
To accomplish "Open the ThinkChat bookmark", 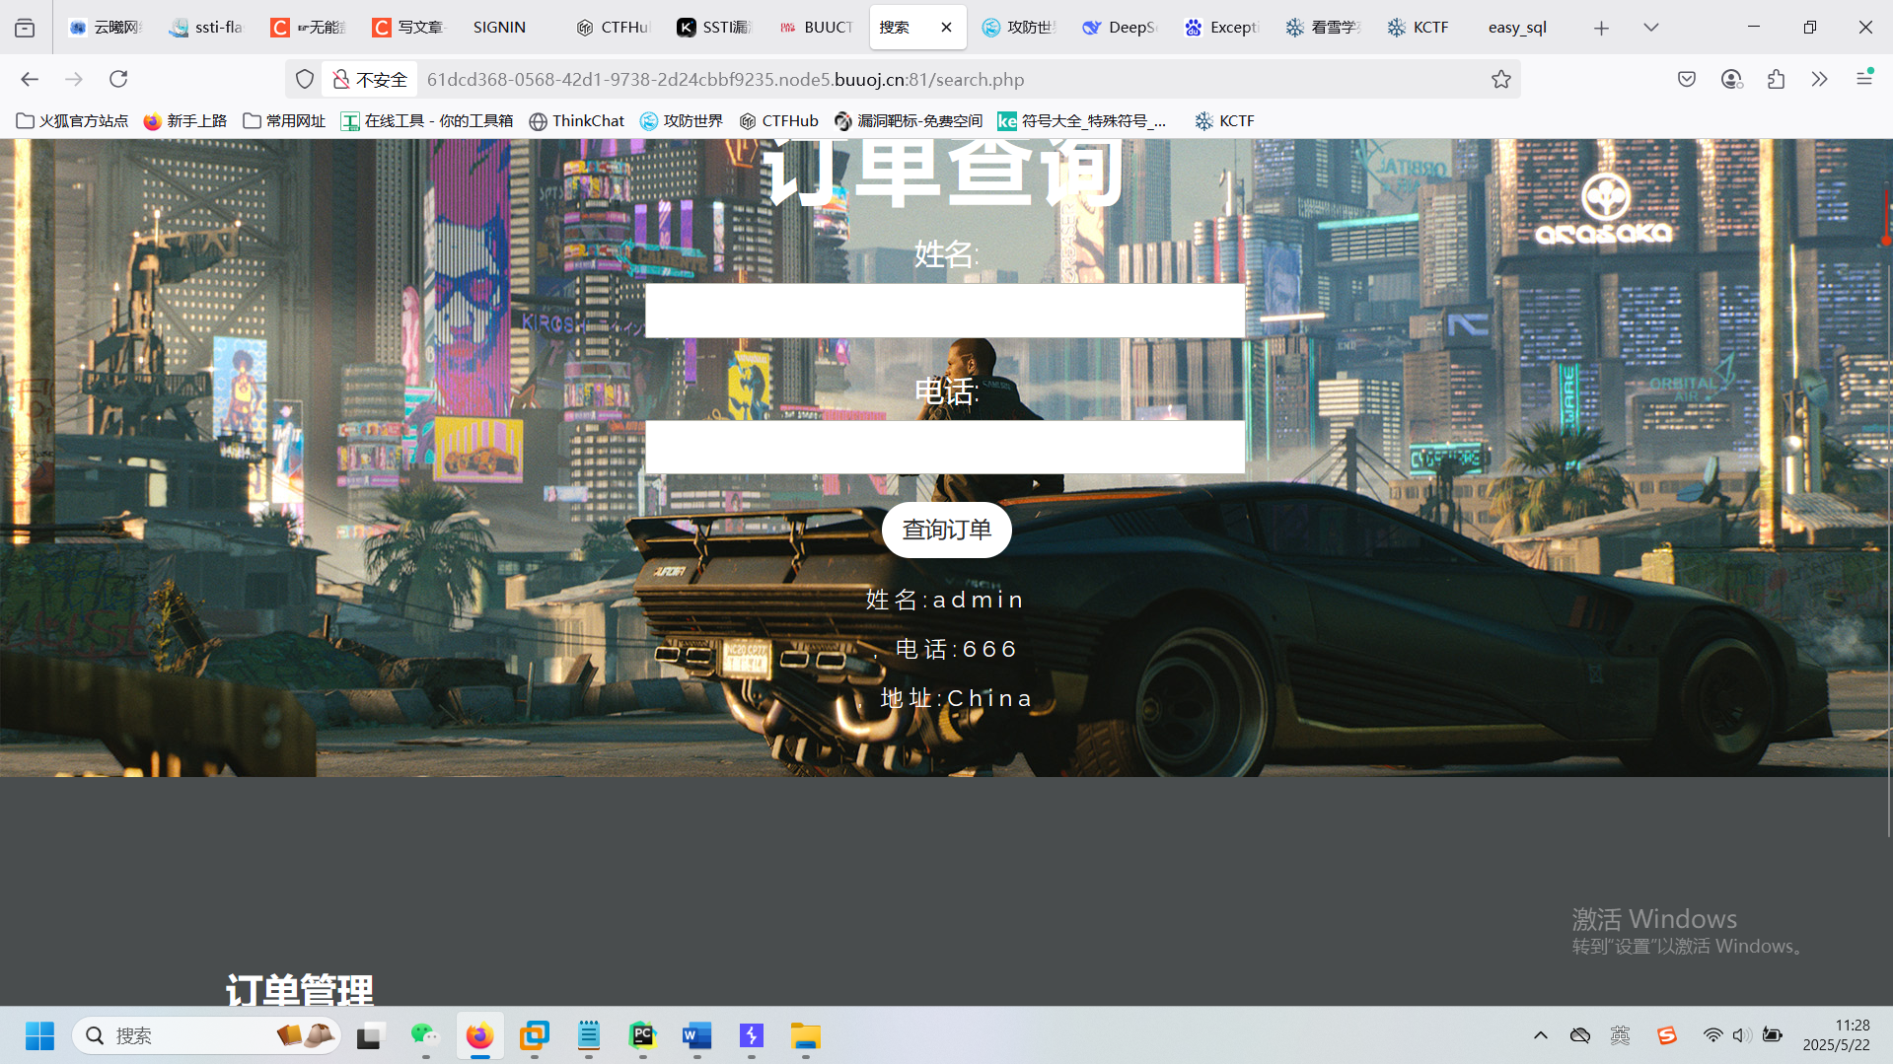I will [577, 121].
